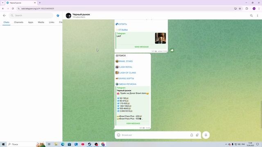
Task: Open File Explorer from taskbar
Action: [56, 144]
